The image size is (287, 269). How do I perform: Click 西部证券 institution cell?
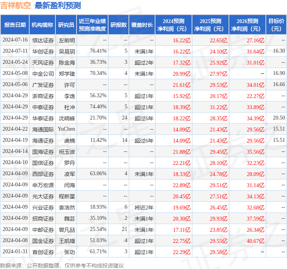pyautogui.click(x=43, y=174)
